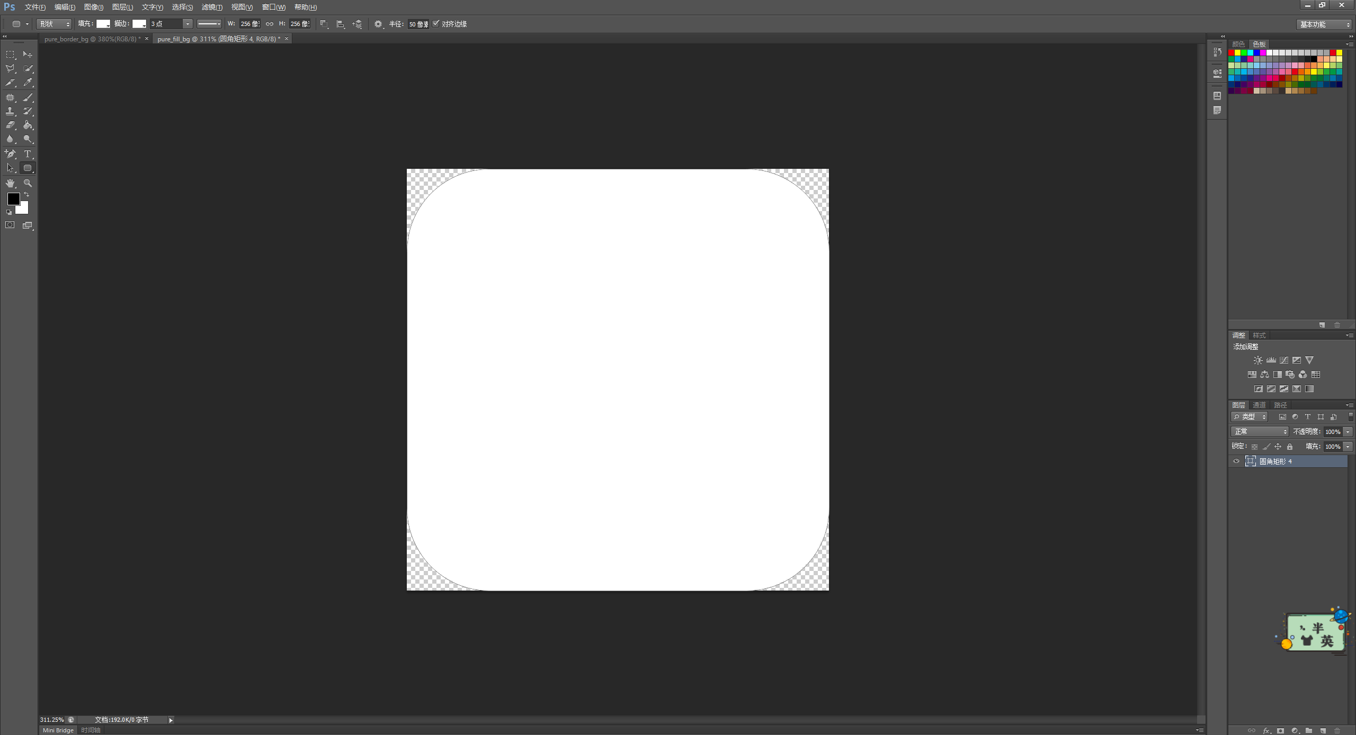Select the Type (T) tool
1356x735 pixels.
coord(28,154)
